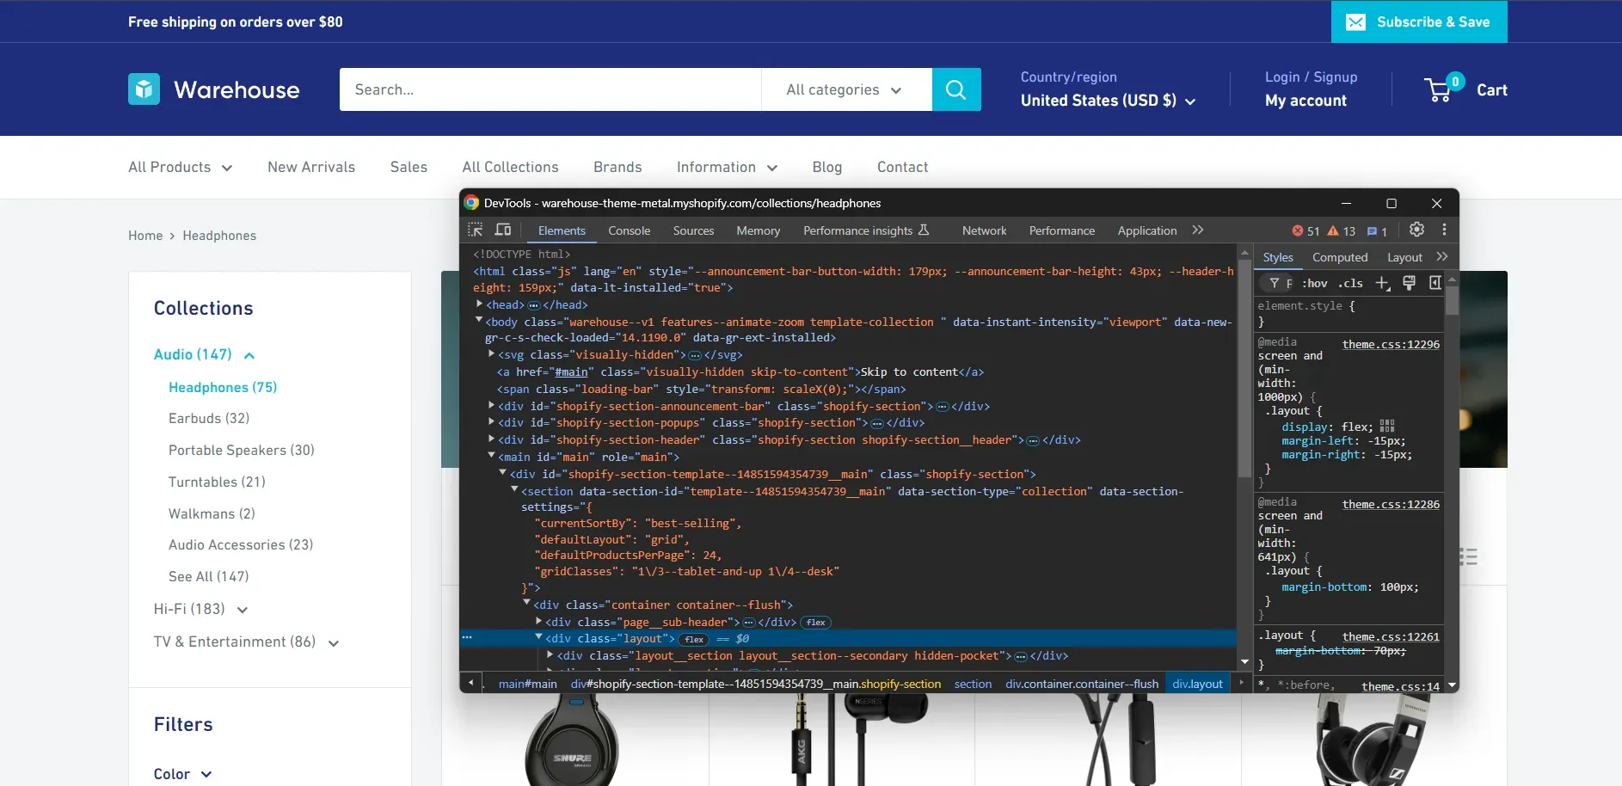Screen dimensions: 1622x786
Task: Expand the TV & Entertainment (86) category
Action: (335, 642)
